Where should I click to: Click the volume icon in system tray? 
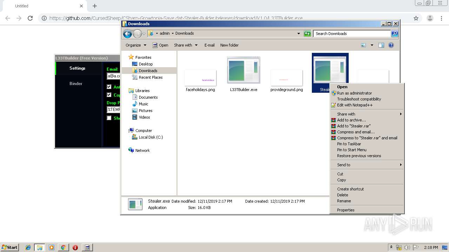coord(407,247)
